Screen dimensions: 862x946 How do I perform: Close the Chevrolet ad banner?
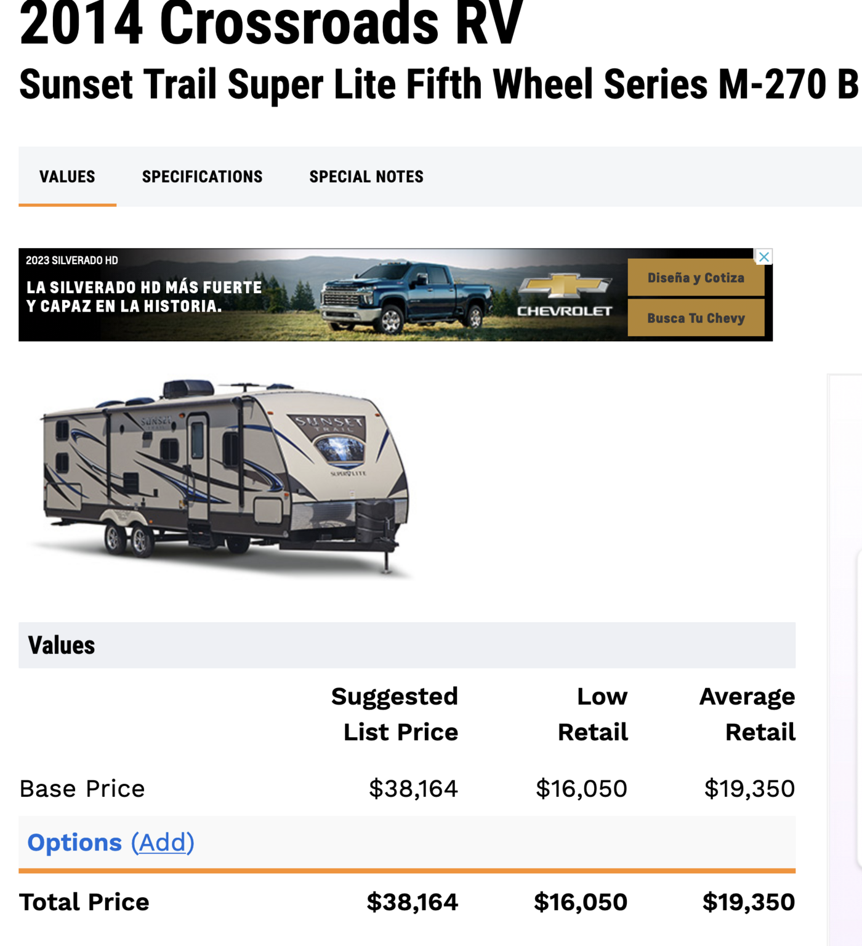763,257
